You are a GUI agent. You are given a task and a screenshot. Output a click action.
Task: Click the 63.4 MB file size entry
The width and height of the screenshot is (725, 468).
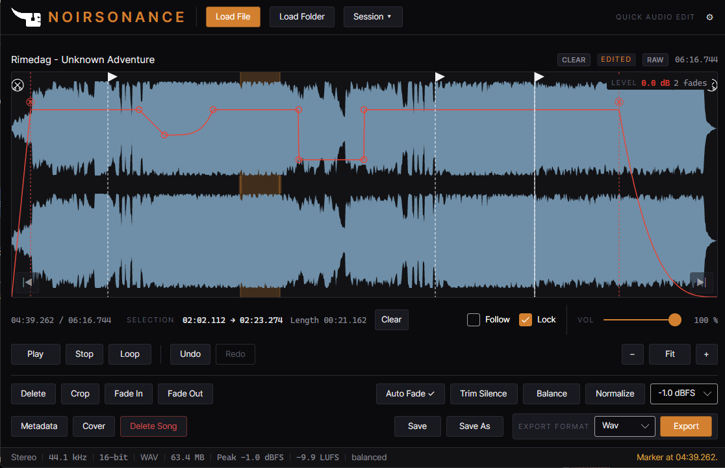[187, 458]
